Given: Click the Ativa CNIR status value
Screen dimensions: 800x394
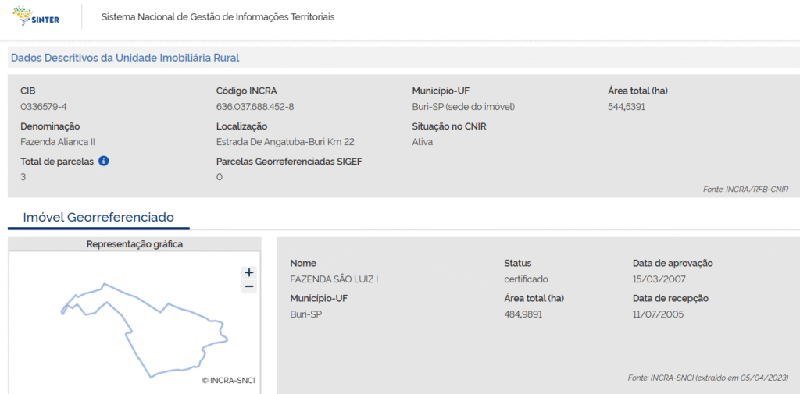Looking at the screenshot, I should [422, 142].
